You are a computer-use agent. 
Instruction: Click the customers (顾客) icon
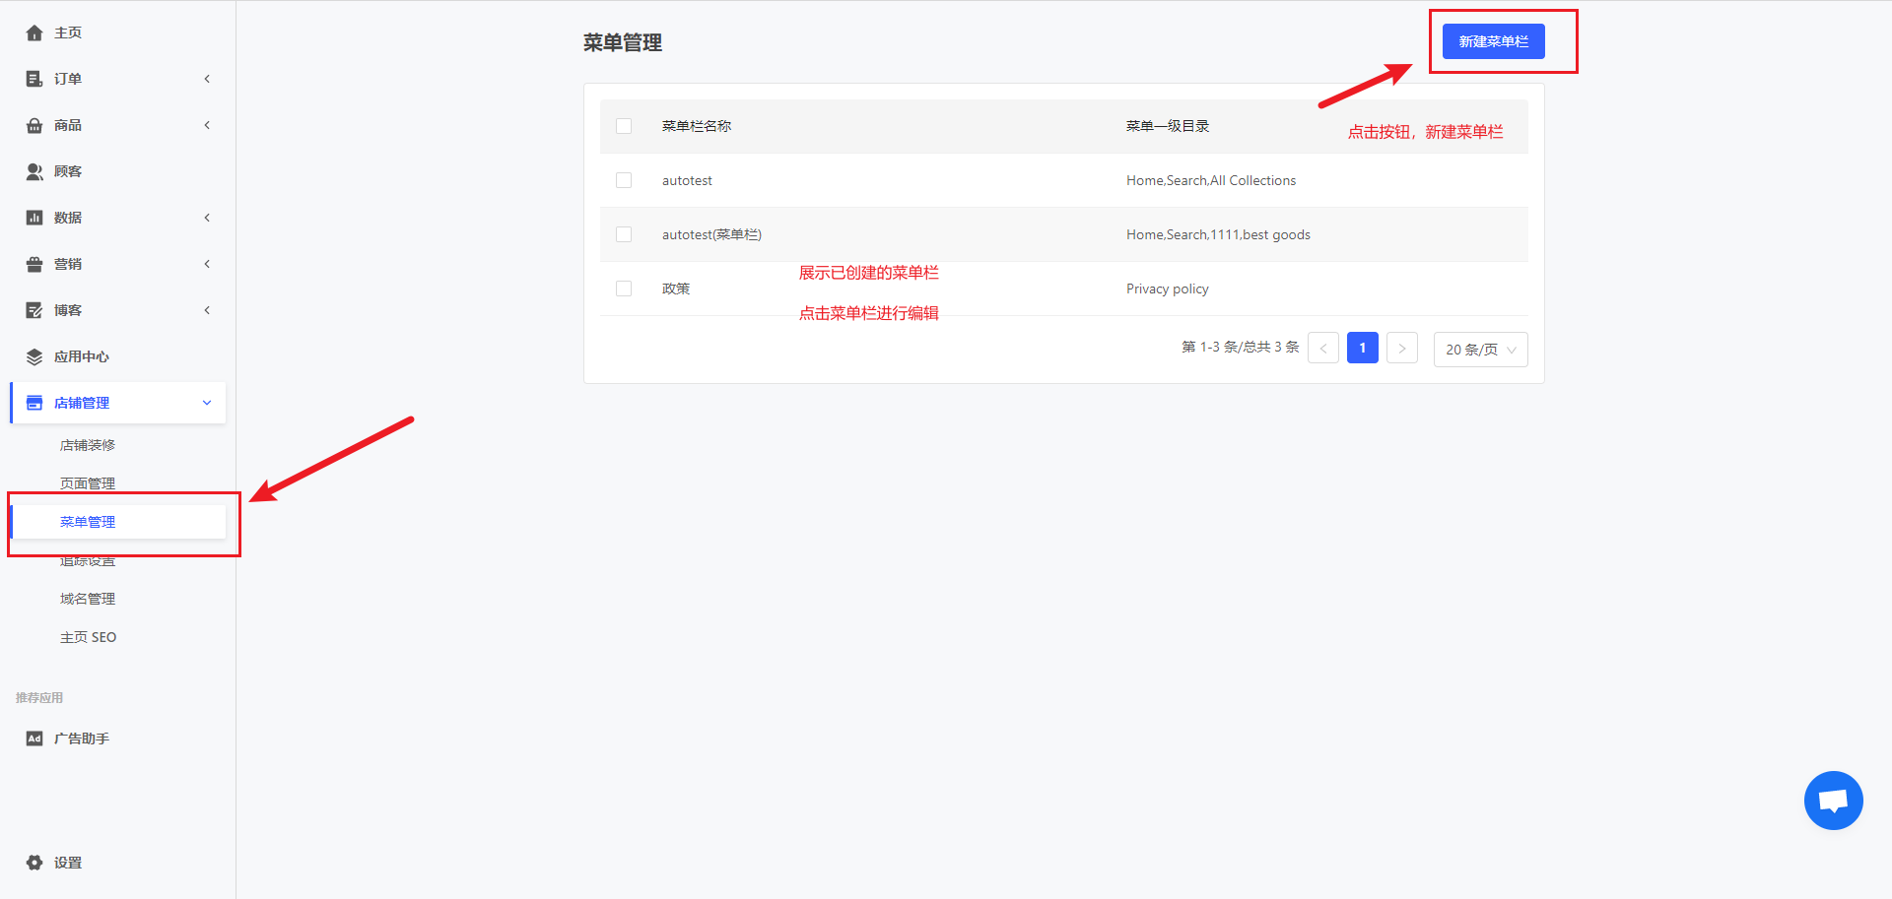coord(34,171)
